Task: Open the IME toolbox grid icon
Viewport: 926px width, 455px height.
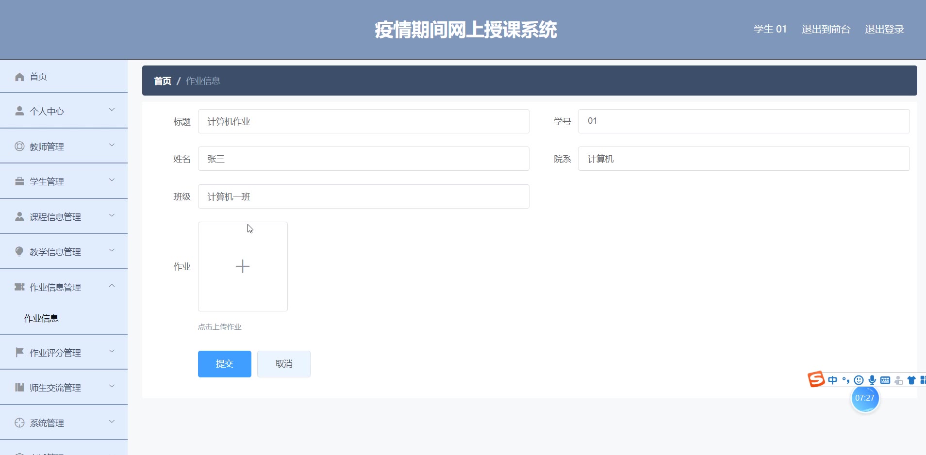Action: (x=923, y=380)
